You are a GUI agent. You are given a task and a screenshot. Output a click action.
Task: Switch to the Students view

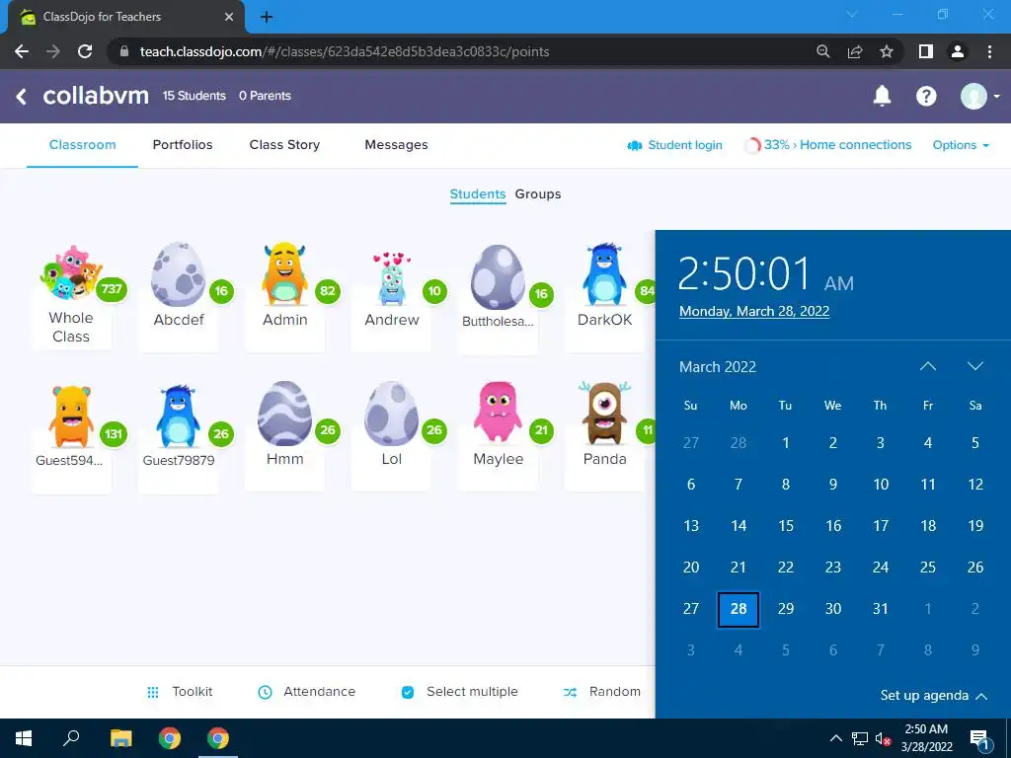pos(478,194)
